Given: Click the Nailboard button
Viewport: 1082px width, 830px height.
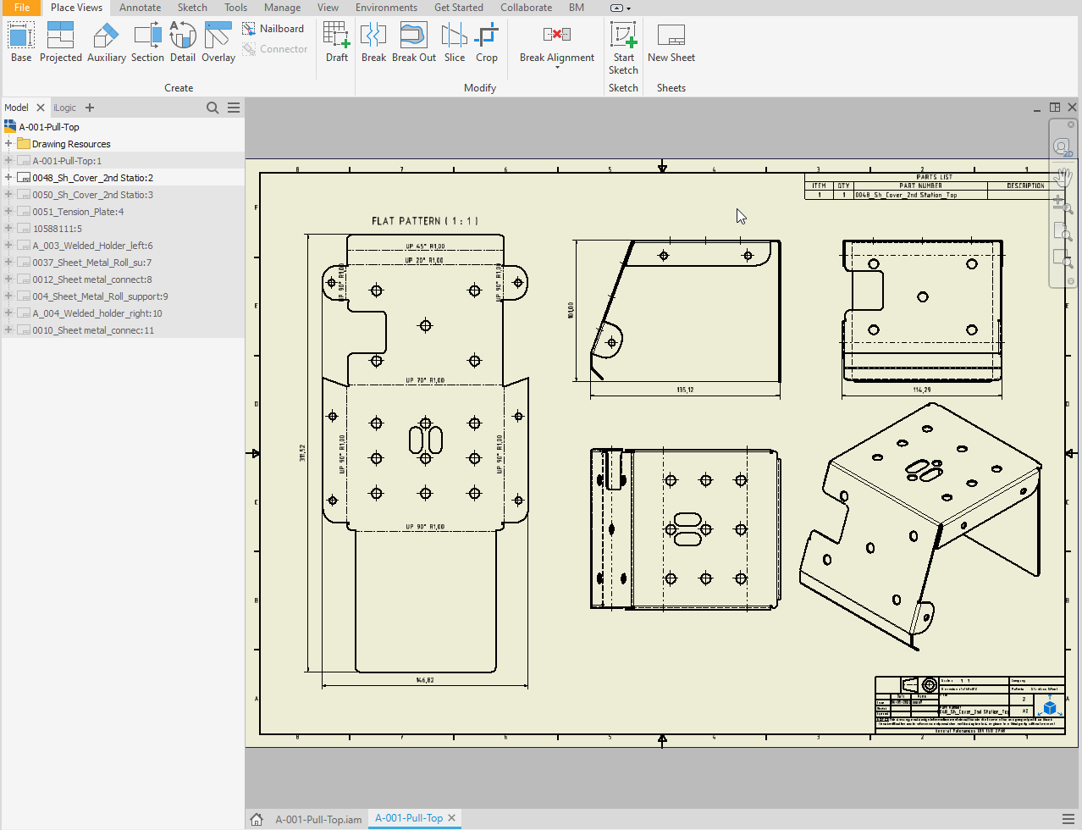Looking at the screenshot, I should [x=273, y=29].
